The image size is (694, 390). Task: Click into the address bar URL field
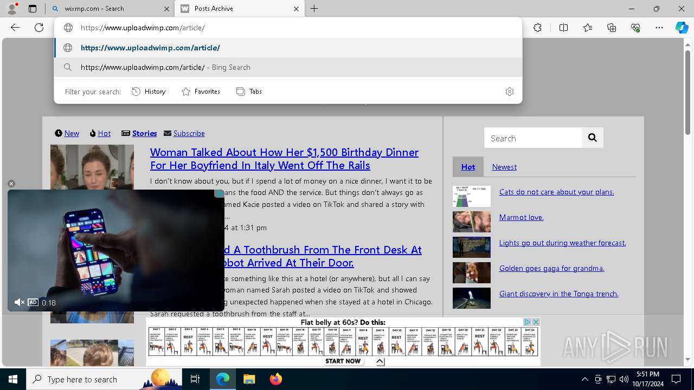[288, 28]
